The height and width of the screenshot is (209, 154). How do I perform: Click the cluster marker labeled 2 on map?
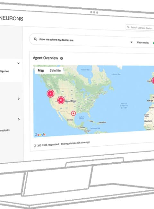pos(50,94)
